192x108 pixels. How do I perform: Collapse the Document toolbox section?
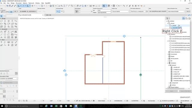pyautogui.click(x=1, y=29)
